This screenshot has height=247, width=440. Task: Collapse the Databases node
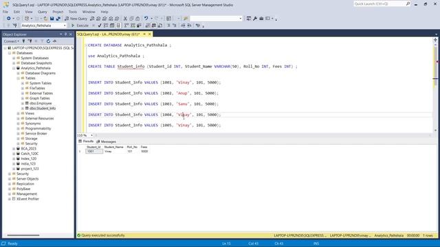click(10, 53)
